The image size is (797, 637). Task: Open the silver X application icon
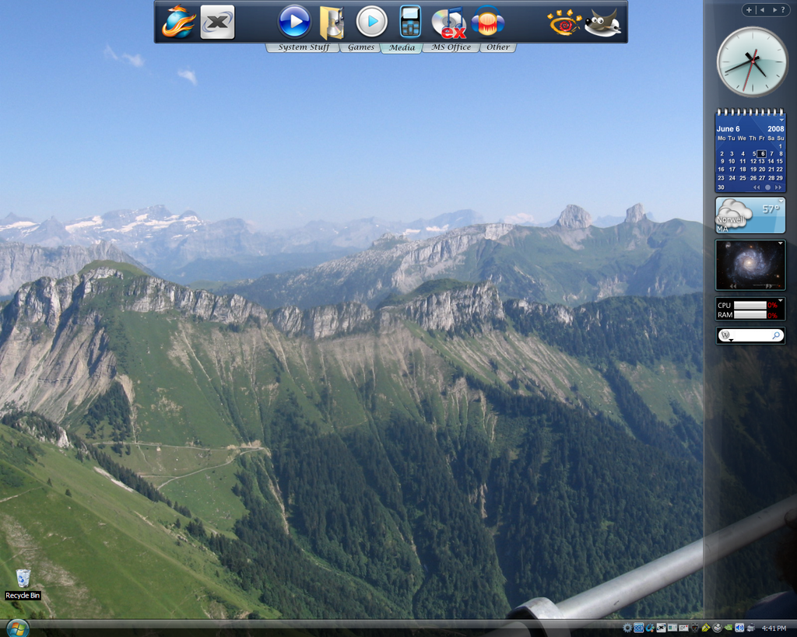pyautogui.click(x=218, y=22)
